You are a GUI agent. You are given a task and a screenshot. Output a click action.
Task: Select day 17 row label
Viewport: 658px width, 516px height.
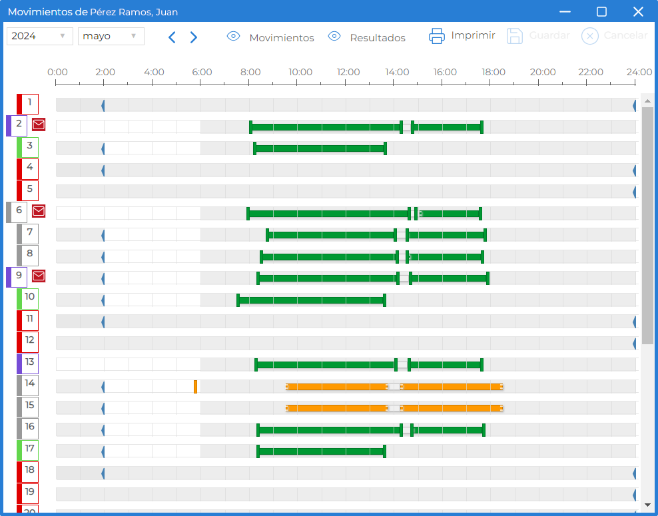point(28,451)
